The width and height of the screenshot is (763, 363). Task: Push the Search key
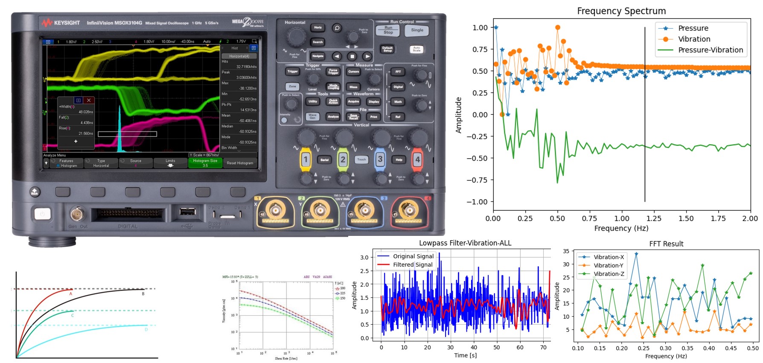[318, 42]
